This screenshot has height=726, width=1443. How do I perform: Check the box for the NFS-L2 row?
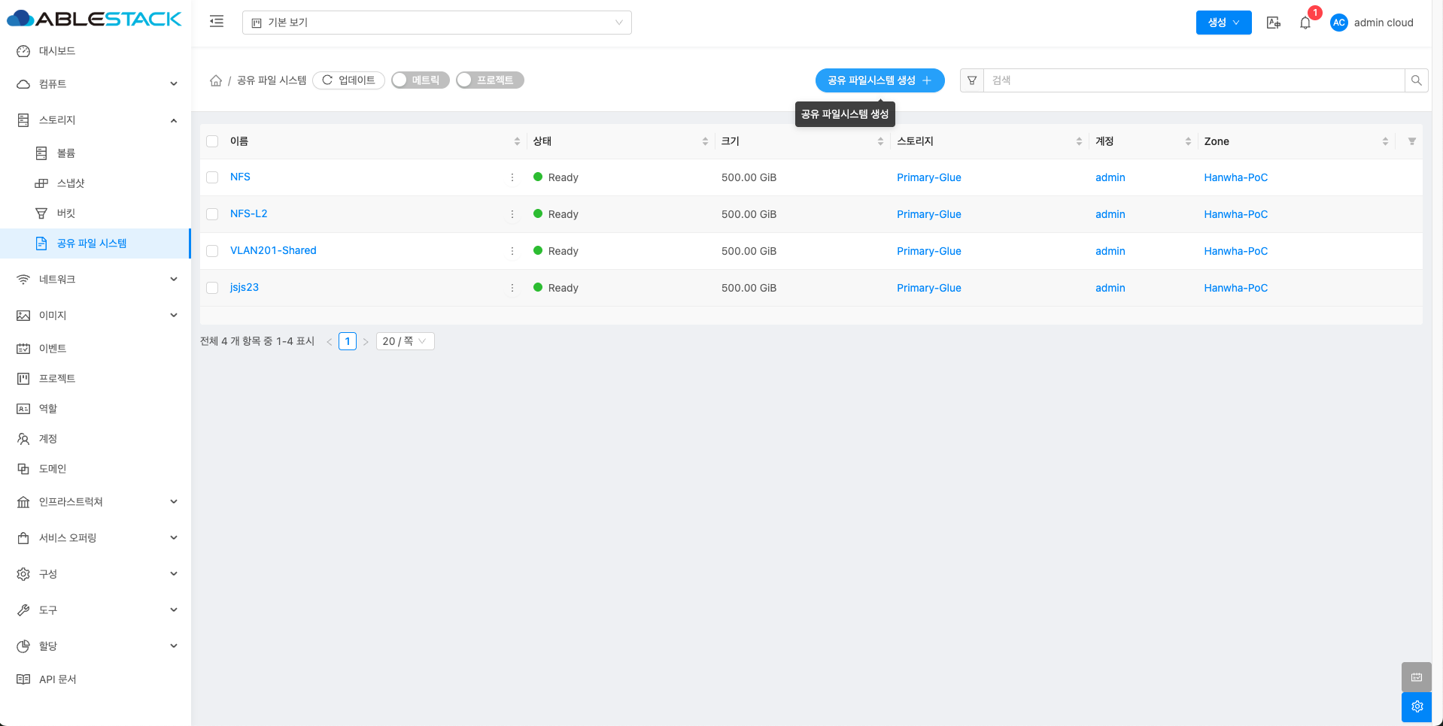coord(212,214)
